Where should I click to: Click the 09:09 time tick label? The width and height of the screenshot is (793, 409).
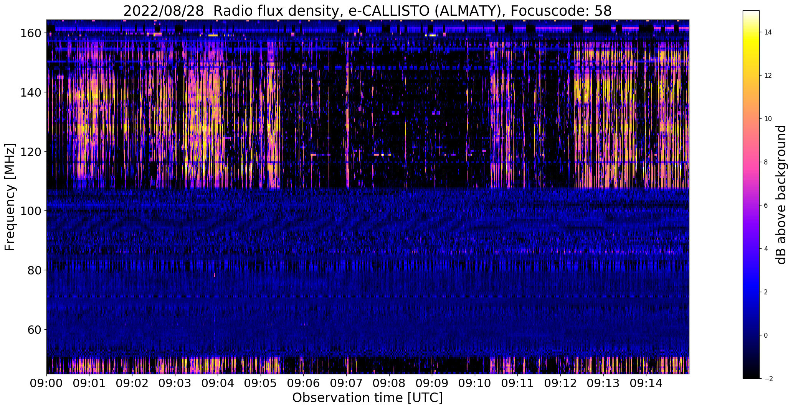click(432, 383)
